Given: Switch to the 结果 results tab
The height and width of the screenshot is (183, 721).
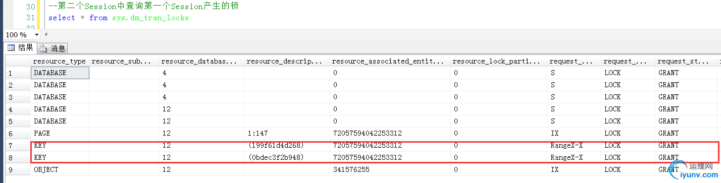Looking at the screenshot, I should (20, 48).
